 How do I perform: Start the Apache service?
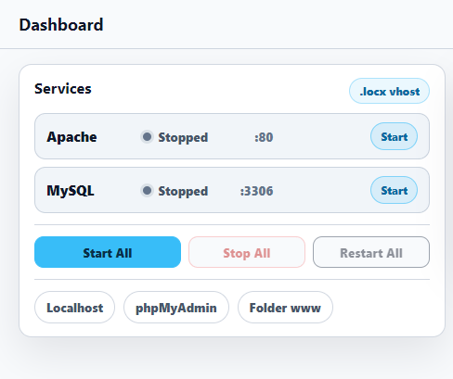click(x=394, y=136)
